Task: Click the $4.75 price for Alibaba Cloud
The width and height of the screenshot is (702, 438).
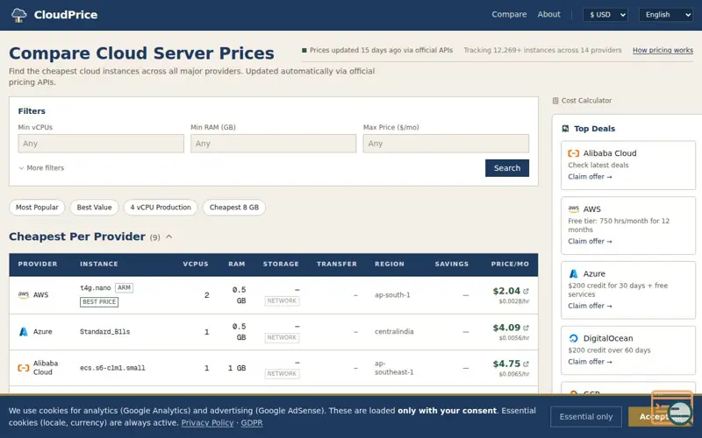Action: pyautogui.click(x=506, y=364)
